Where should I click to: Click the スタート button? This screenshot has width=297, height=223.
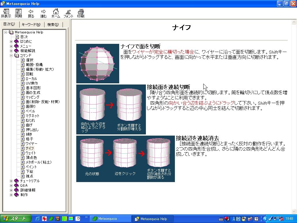tap(12, 219)
